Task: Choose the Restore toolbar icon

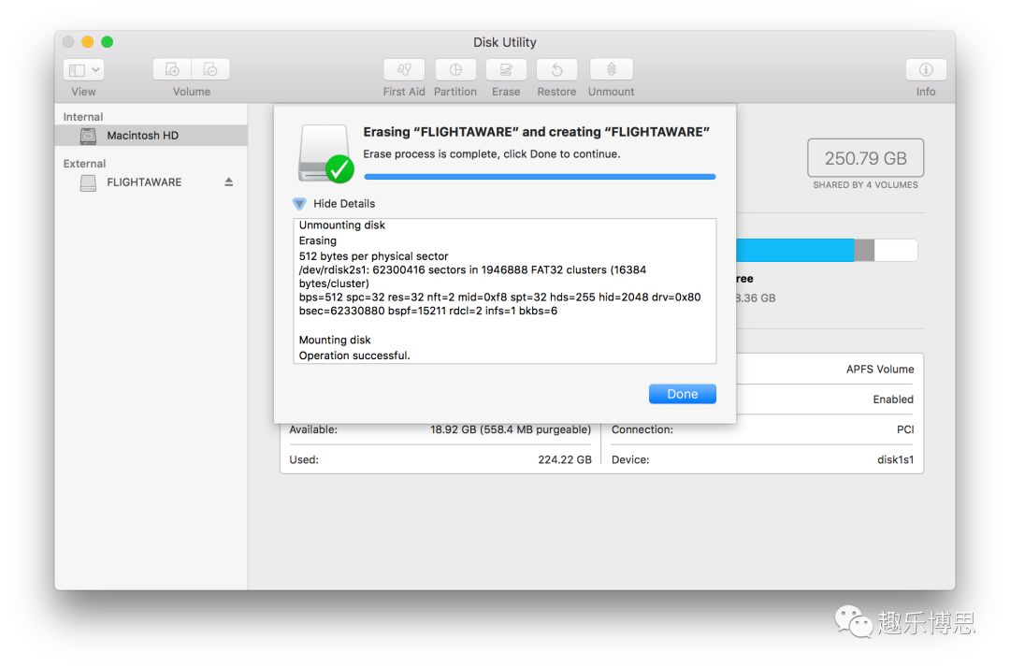Action: coord(556,69)
